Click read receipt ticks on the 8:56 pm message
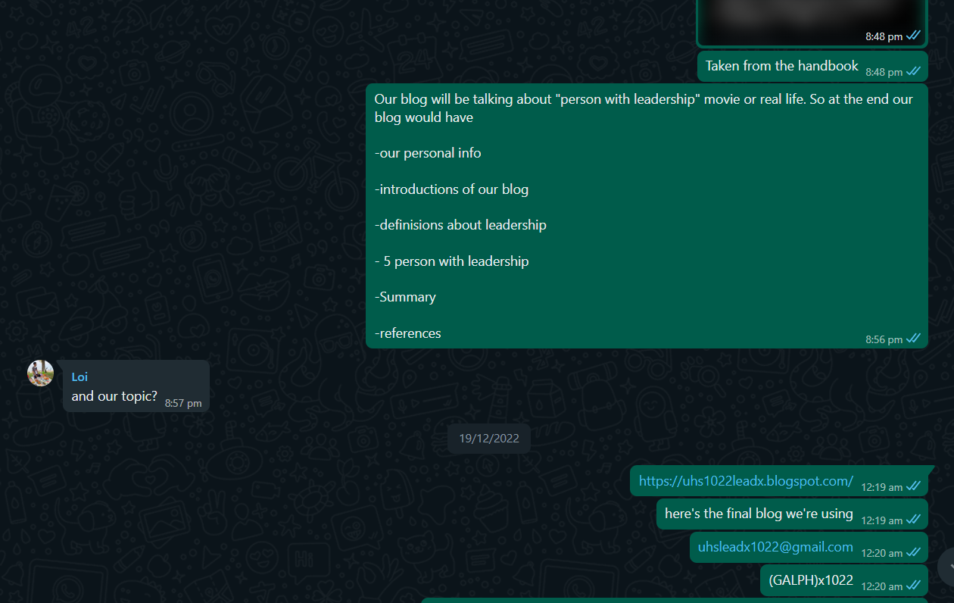Image resolution: width=954 pixels, height=603 pixels. coord(914,339)
